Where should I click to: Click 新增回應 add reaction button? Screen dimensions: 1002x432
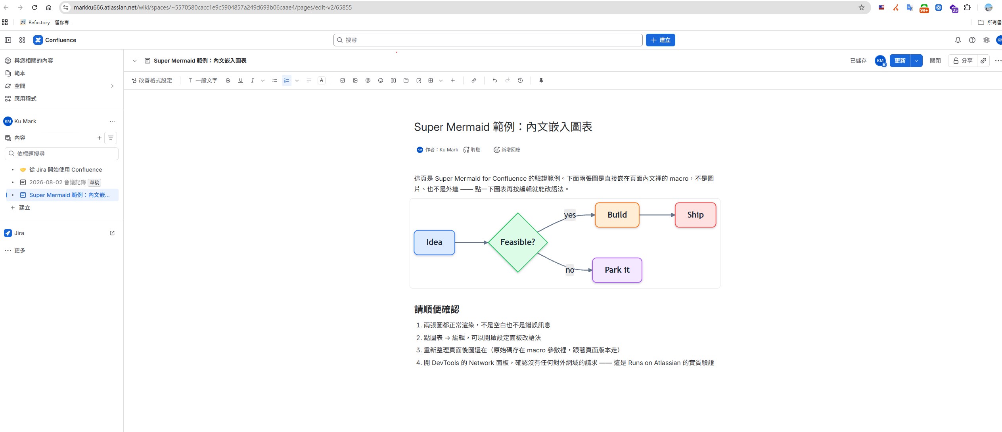tap(507, 150)
